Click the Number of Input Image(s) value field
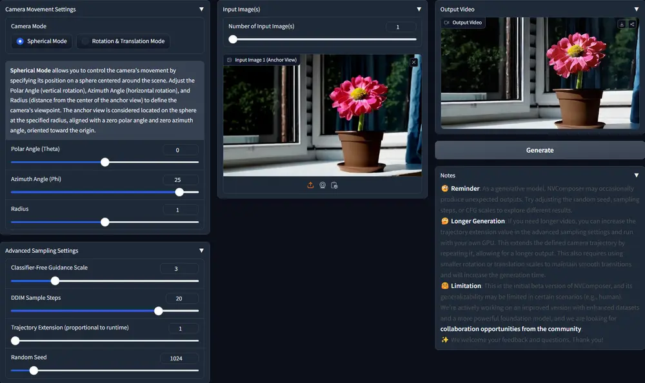Screen dimensions: 645x383 click(x=401, y=27)
